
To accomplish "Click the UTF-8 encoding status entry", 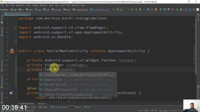I will (x=154, y=111).
